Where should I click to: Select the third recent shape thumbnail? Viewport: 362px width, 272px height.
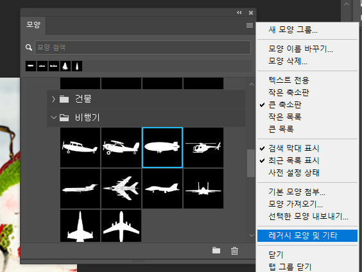coord(54,66)
